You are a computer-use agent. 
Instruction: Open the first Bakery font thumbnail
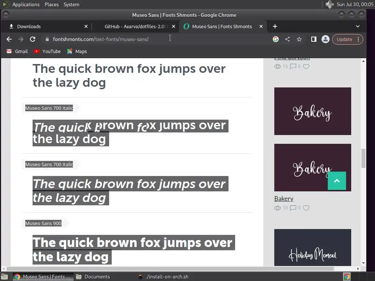click(313, 111)
